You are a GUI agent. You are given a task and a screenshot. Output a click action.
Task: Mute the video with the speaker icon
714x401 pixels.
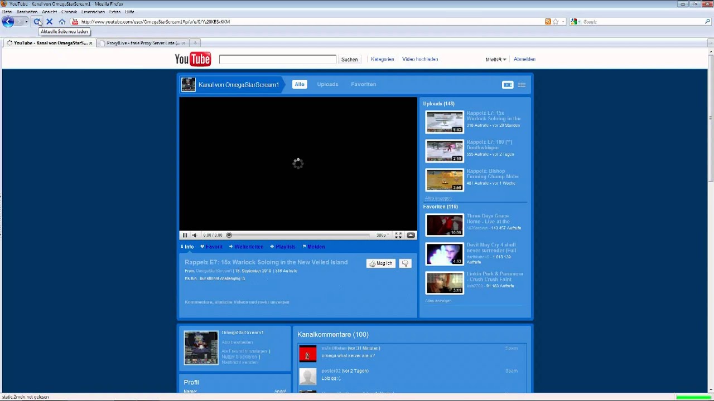(194, 235)
